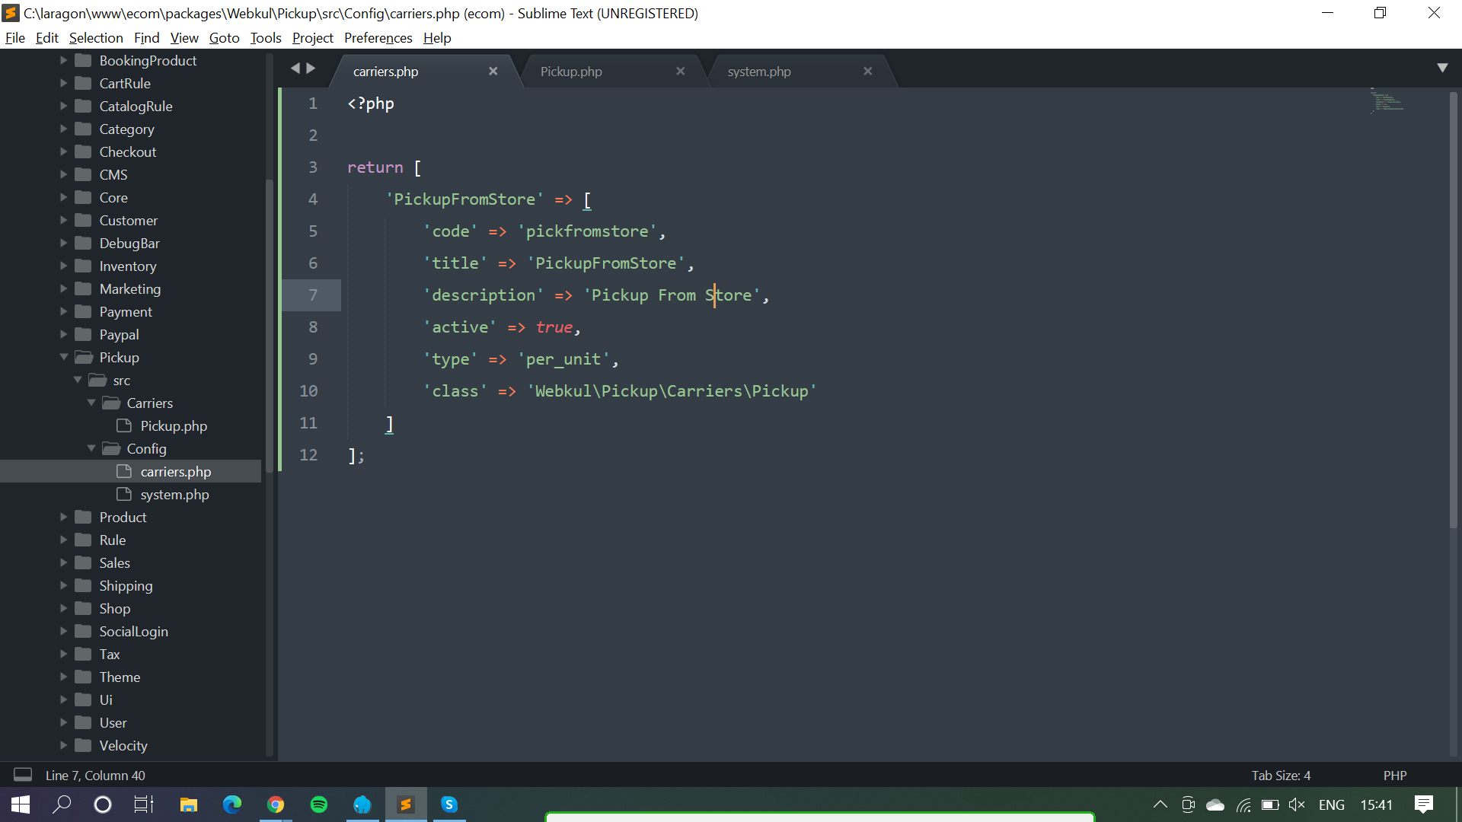Open the Goto menu
This screenshot has width=1462, height=822.
click(224, 37)
